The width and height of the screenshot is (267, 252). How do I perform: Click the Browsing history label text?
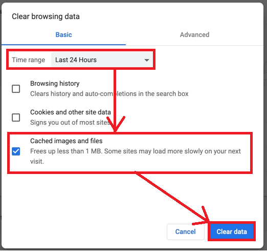coord(55,84)
